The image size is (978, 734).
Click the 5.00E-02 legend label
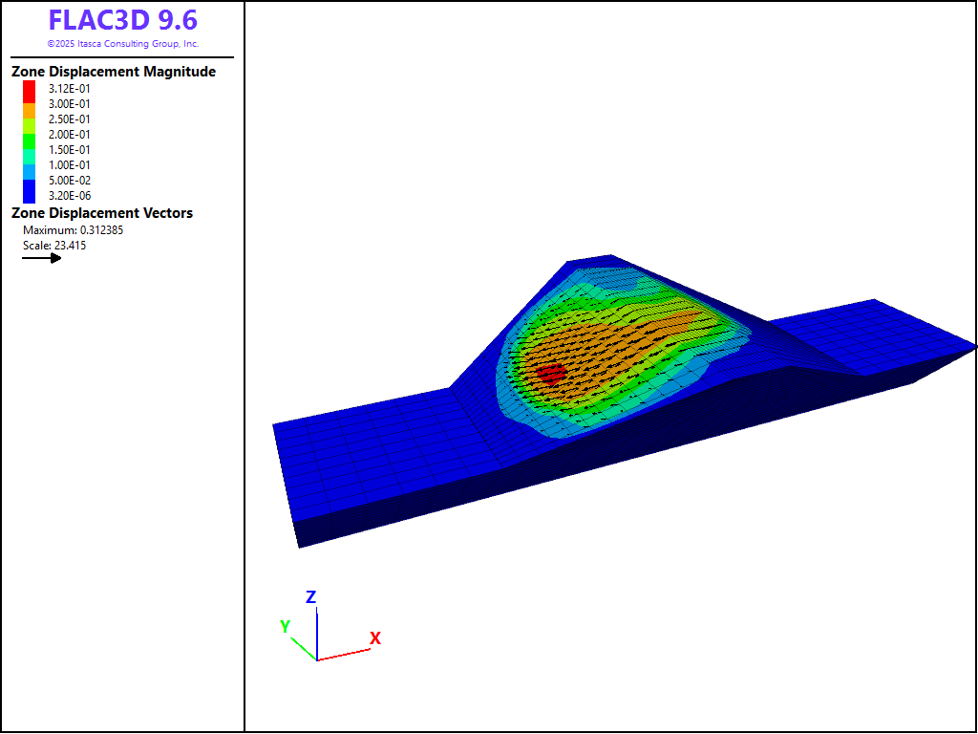pos(70,181)
